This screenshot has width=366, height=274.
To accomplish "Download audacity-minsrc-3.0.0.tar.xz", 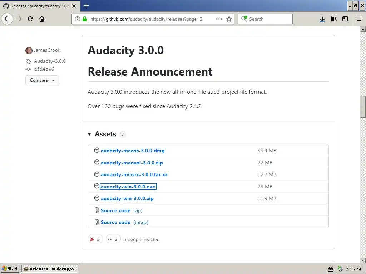I will point(134,174).
